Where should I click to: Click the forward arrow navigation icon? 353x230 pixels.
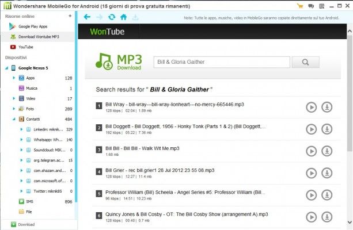[99, 17]
